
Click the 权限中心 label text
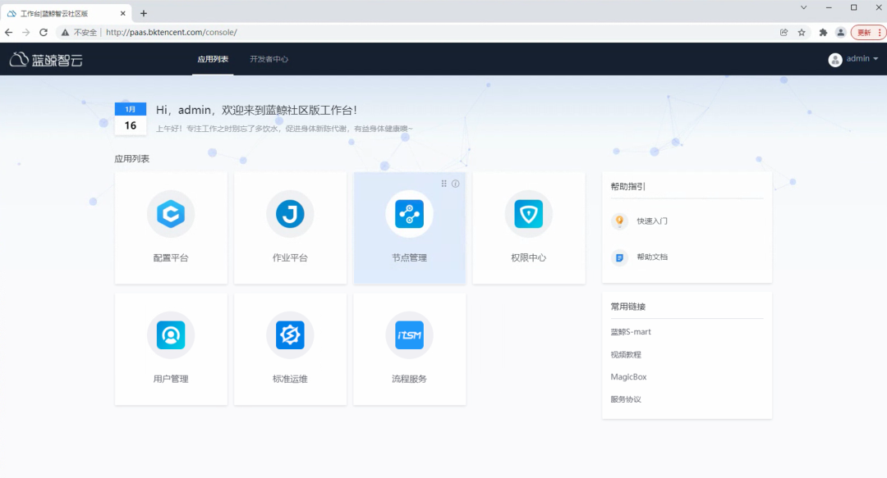coord(528,257)
